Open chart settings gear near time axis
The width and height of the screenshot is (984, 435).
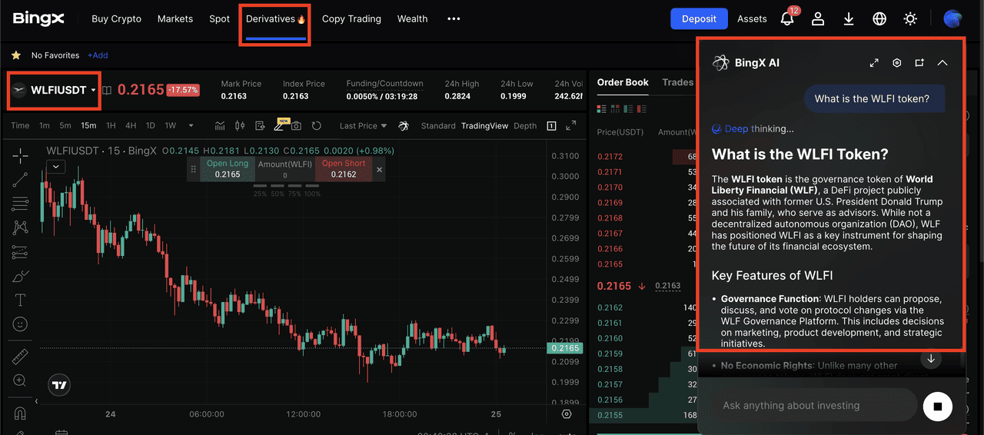click(567, 413)
